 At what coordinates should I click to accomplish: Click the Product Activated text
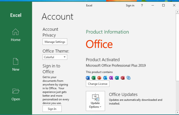point(103,60)
